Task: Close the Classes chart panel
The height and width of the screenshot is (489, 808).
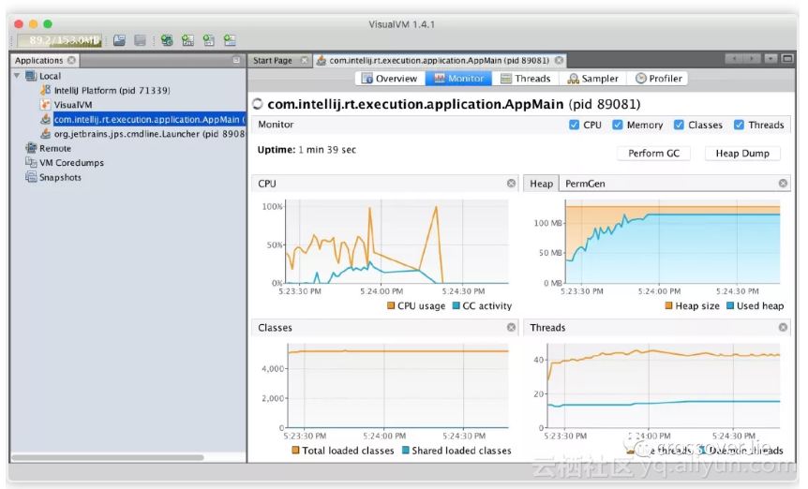Action: 511,327
